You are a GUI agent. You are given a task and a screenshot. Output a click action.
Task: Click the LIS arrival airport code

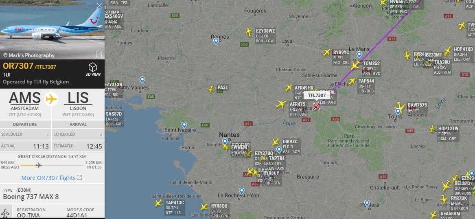pos(78,98)
